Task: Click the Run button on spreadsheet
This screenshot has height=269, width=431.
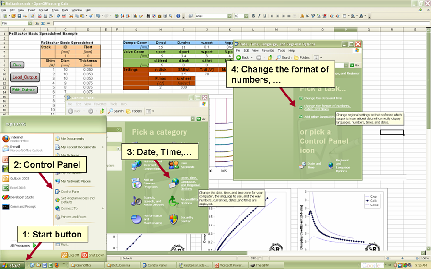Action: click(17, 65)
